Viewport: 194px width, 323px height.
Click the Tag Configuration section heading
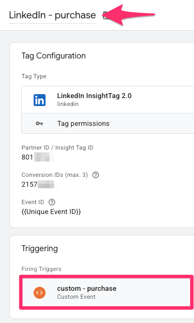pos(53,56)
